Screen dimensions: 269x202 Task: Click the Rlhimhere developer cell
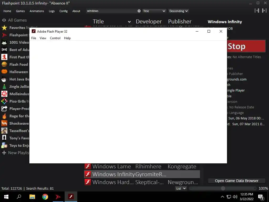pos(148,166)
